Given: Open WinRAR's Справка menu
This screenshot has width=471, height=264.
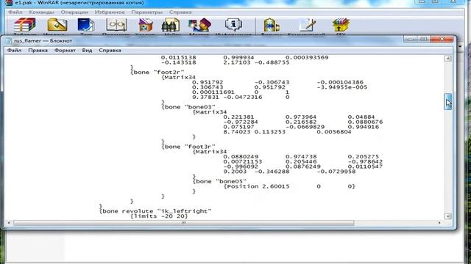Looking at the screenshot, I should tap(180, 12).
